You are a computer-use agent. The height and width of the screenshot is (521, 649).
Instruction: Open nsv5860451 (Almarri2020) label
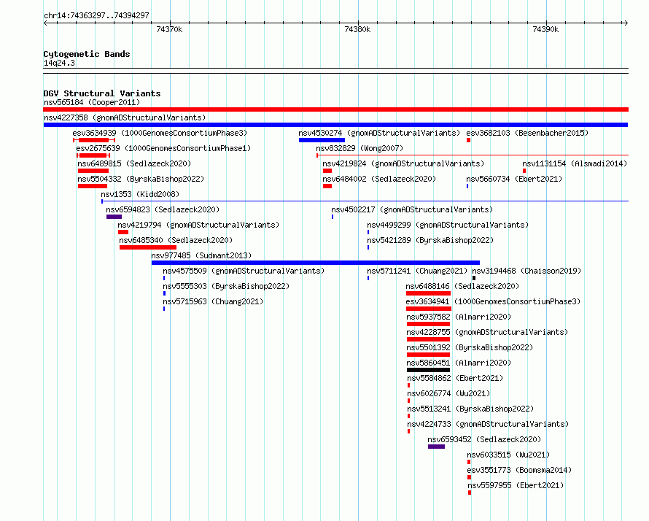click(x=459, y=363)
